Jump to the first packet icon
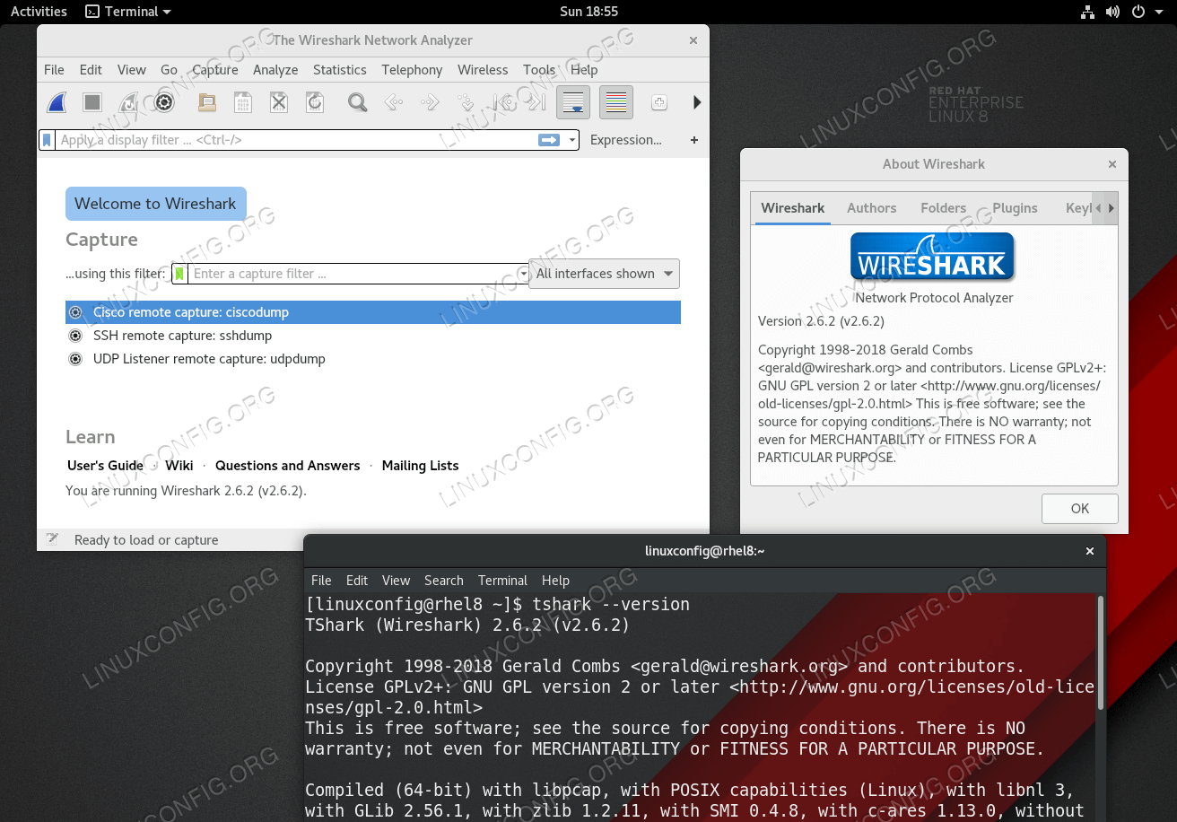The image size is (1177, 822). (501, 102)
